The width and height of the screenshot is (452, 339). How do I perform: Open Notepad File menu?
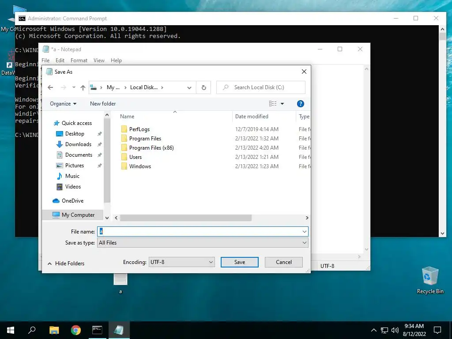coord(45,60)
